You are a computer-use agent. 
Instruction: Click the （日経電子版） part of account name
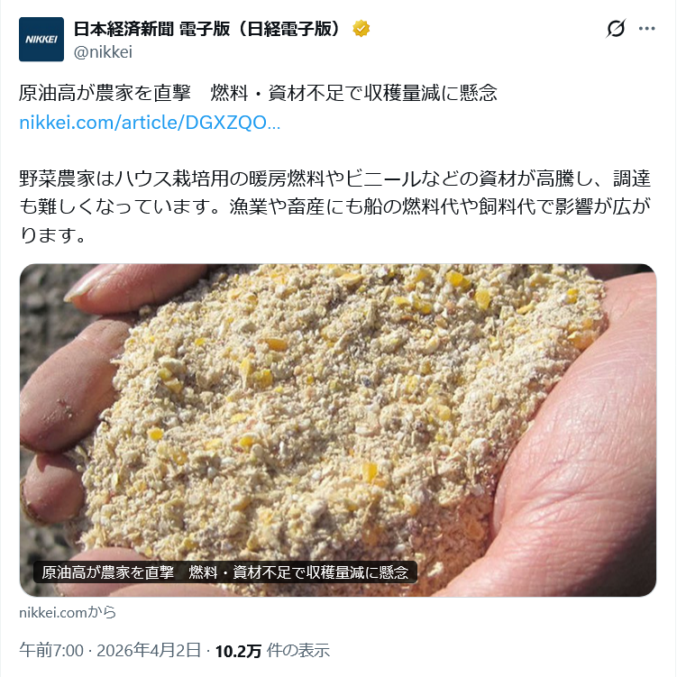click(289, 29)
